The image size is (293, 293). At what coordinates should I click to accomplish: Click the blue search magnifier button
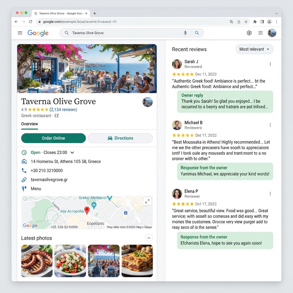(x=197, y=33)
